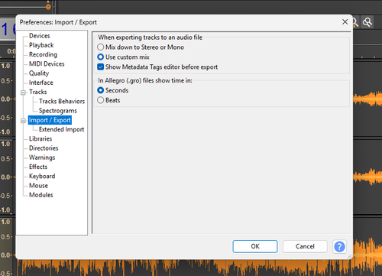Open Modules preferences

click(41, 195)
